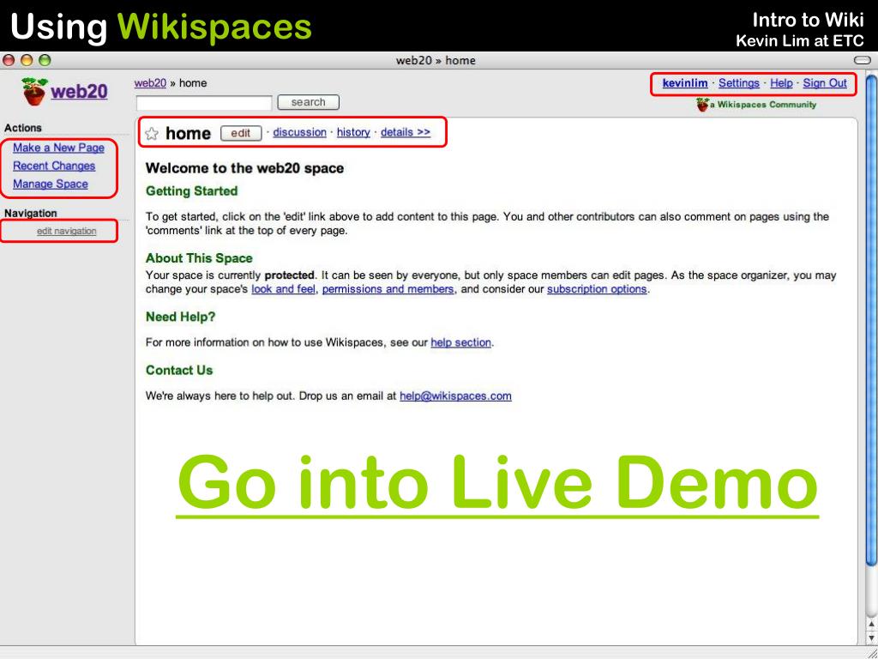Sign Out of the wiki
Screen dimensions: 878x659
point(825,83)
